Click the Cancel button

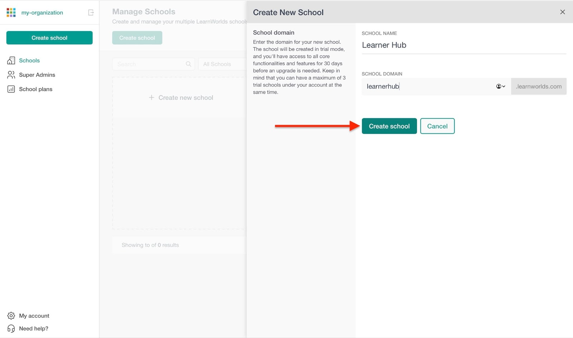pos(437,126)
